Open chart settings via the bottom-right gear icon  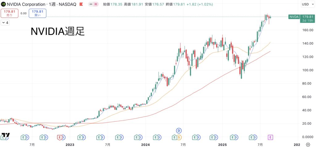coord(308,145)
